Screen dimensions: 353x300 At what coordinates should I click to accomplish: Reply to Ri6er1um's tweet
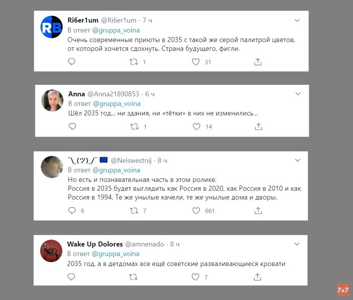pyautogui.click(x=71, y=62)
